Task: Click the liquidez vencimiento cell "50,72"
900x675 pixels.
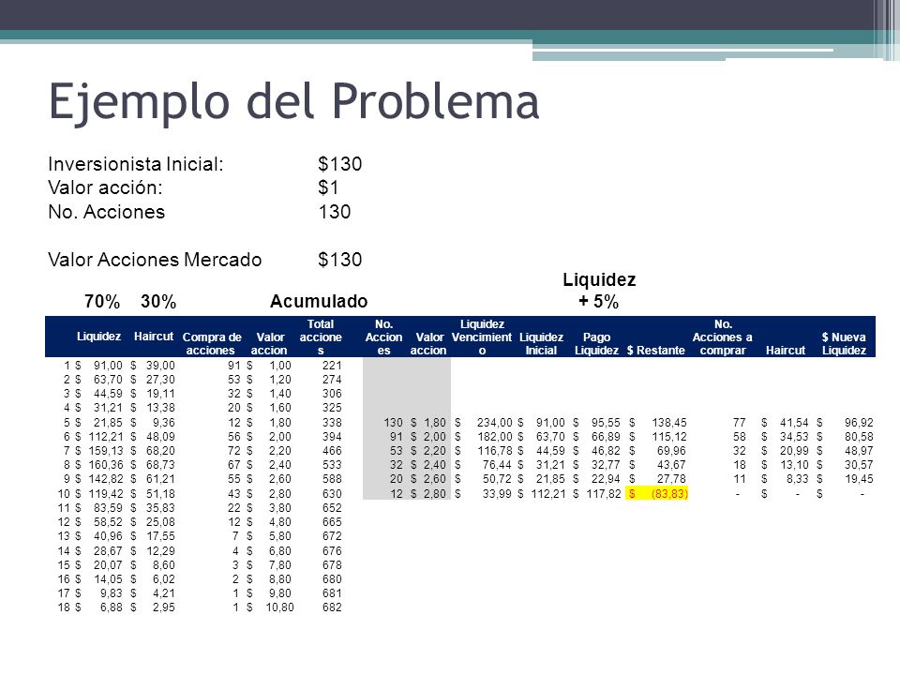Action: click(x=497, y=479)
